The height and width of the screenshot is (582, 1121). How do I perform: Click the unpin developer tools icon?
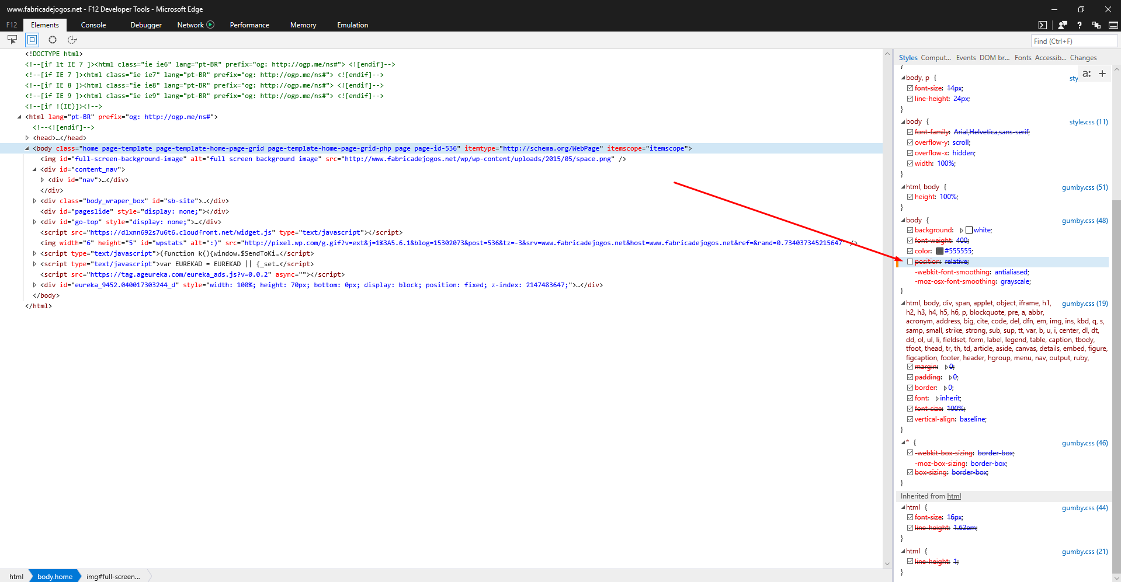(1096, 25)
